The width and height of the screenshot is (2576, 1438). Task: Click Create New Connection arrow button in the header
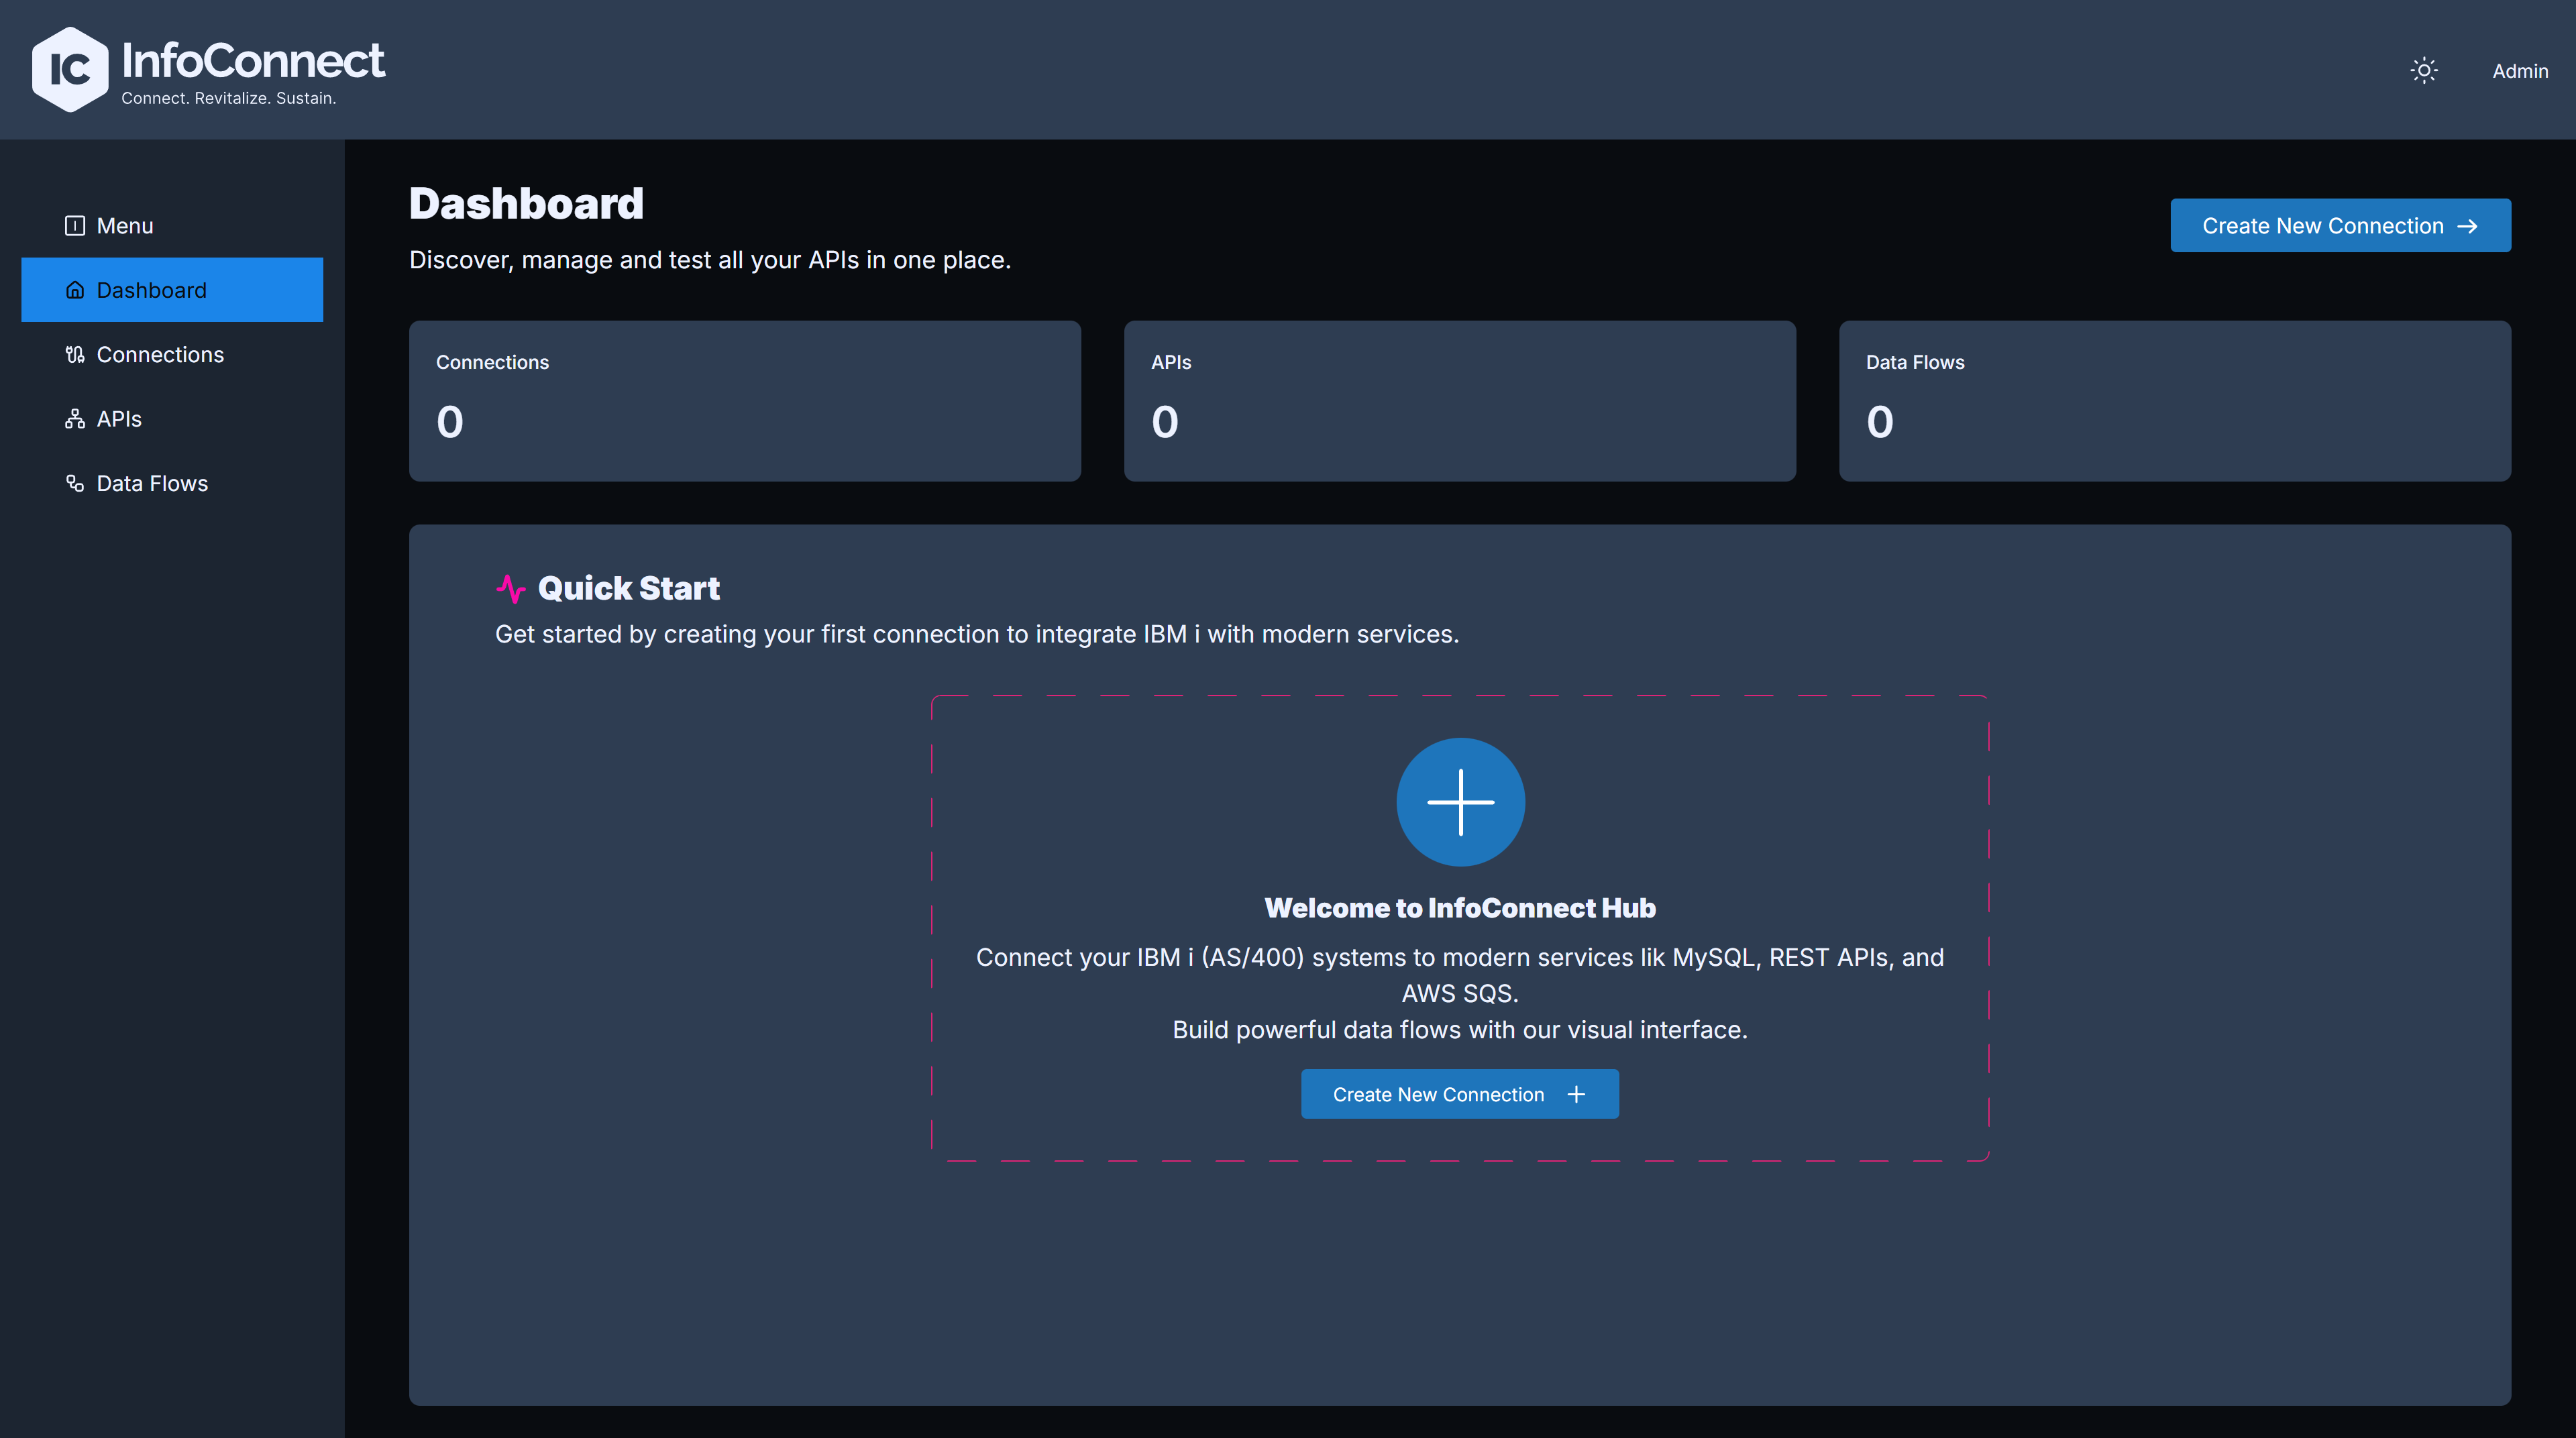[2340, 226]
